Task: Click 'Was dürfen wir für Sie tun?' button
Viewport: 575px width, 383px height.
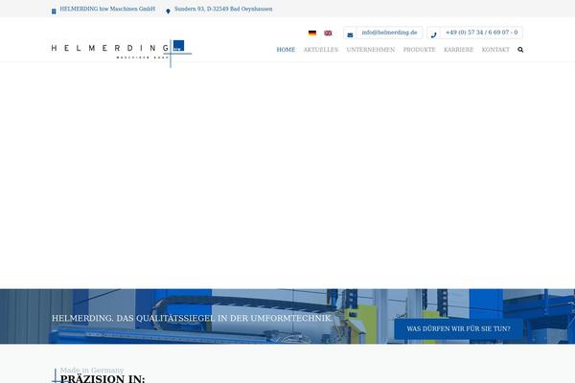Action: [x=458, y=328]
